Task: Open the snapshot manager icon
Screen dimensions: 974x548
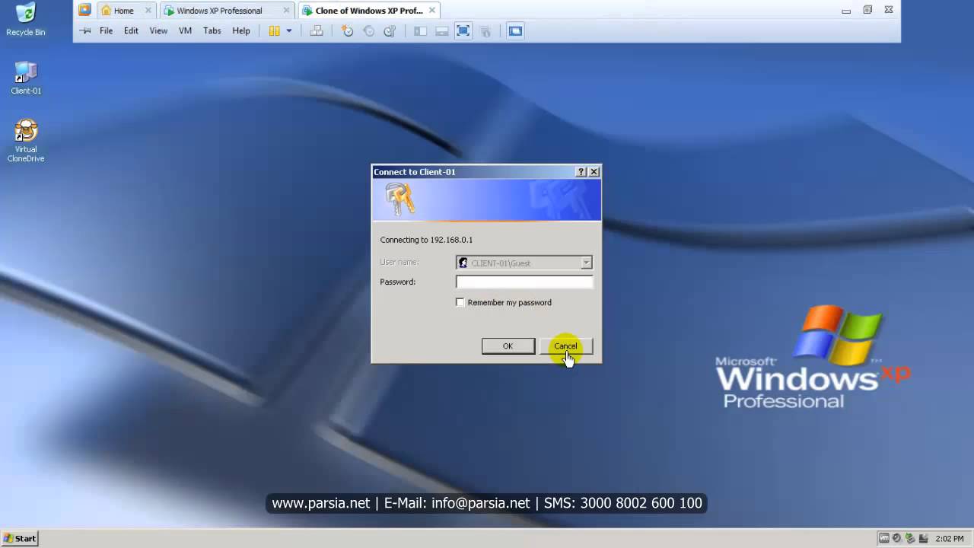Action: [390, 31]
